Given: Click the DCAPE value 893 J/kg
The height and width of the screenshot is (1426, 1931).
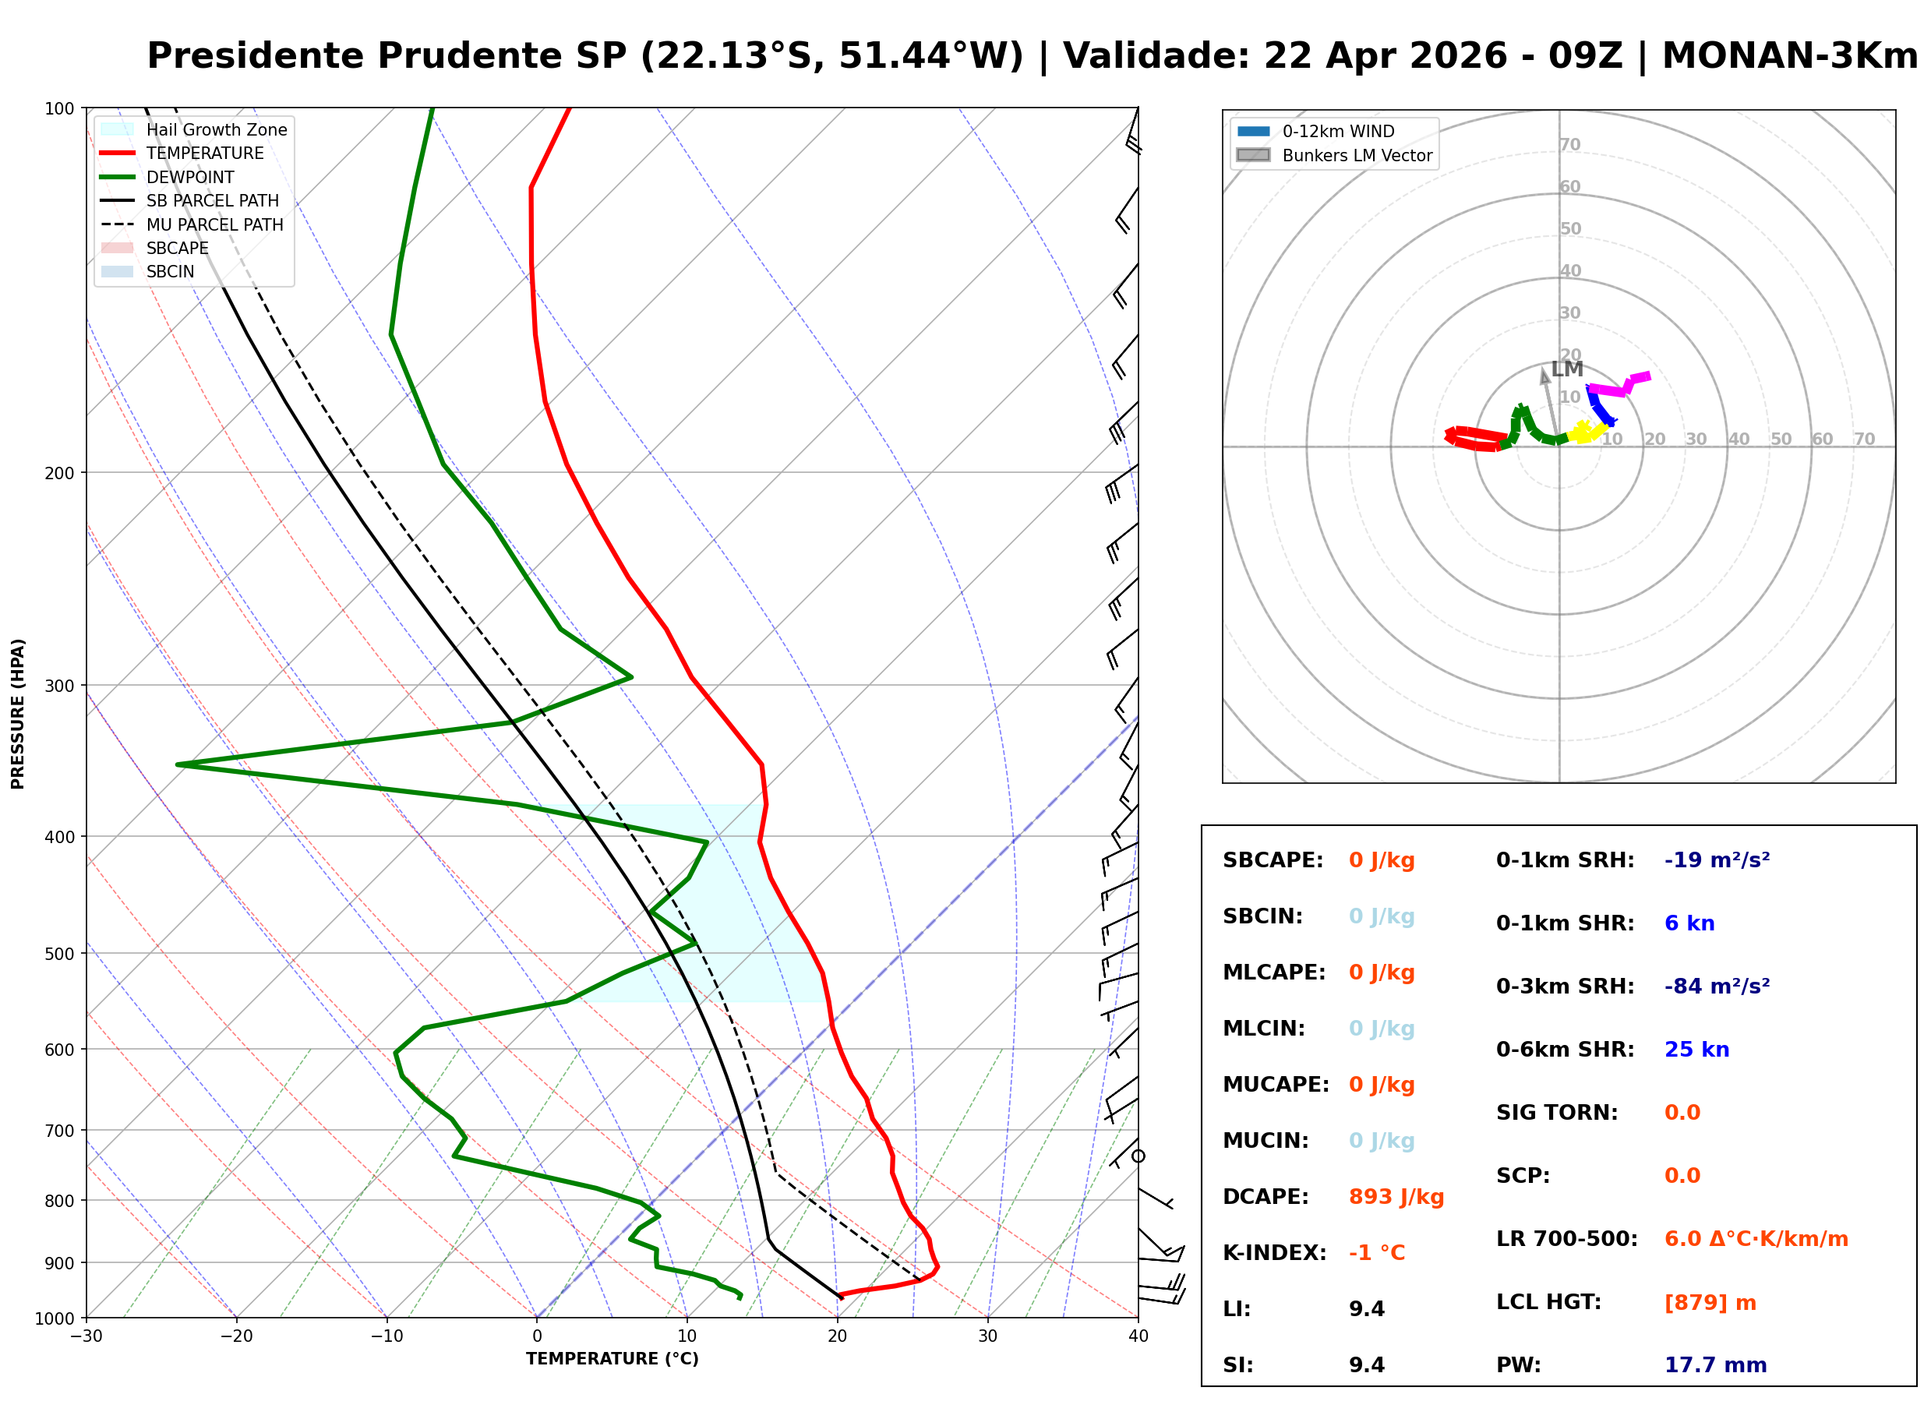Looking at the screenshot, I should click(1396, 1197).
